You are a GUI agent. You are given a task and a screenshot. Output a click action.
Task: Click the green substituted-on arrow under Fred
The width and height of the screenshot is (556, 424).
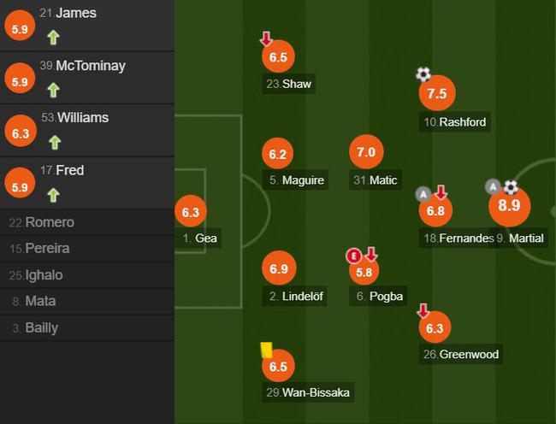tap(53, 195)
